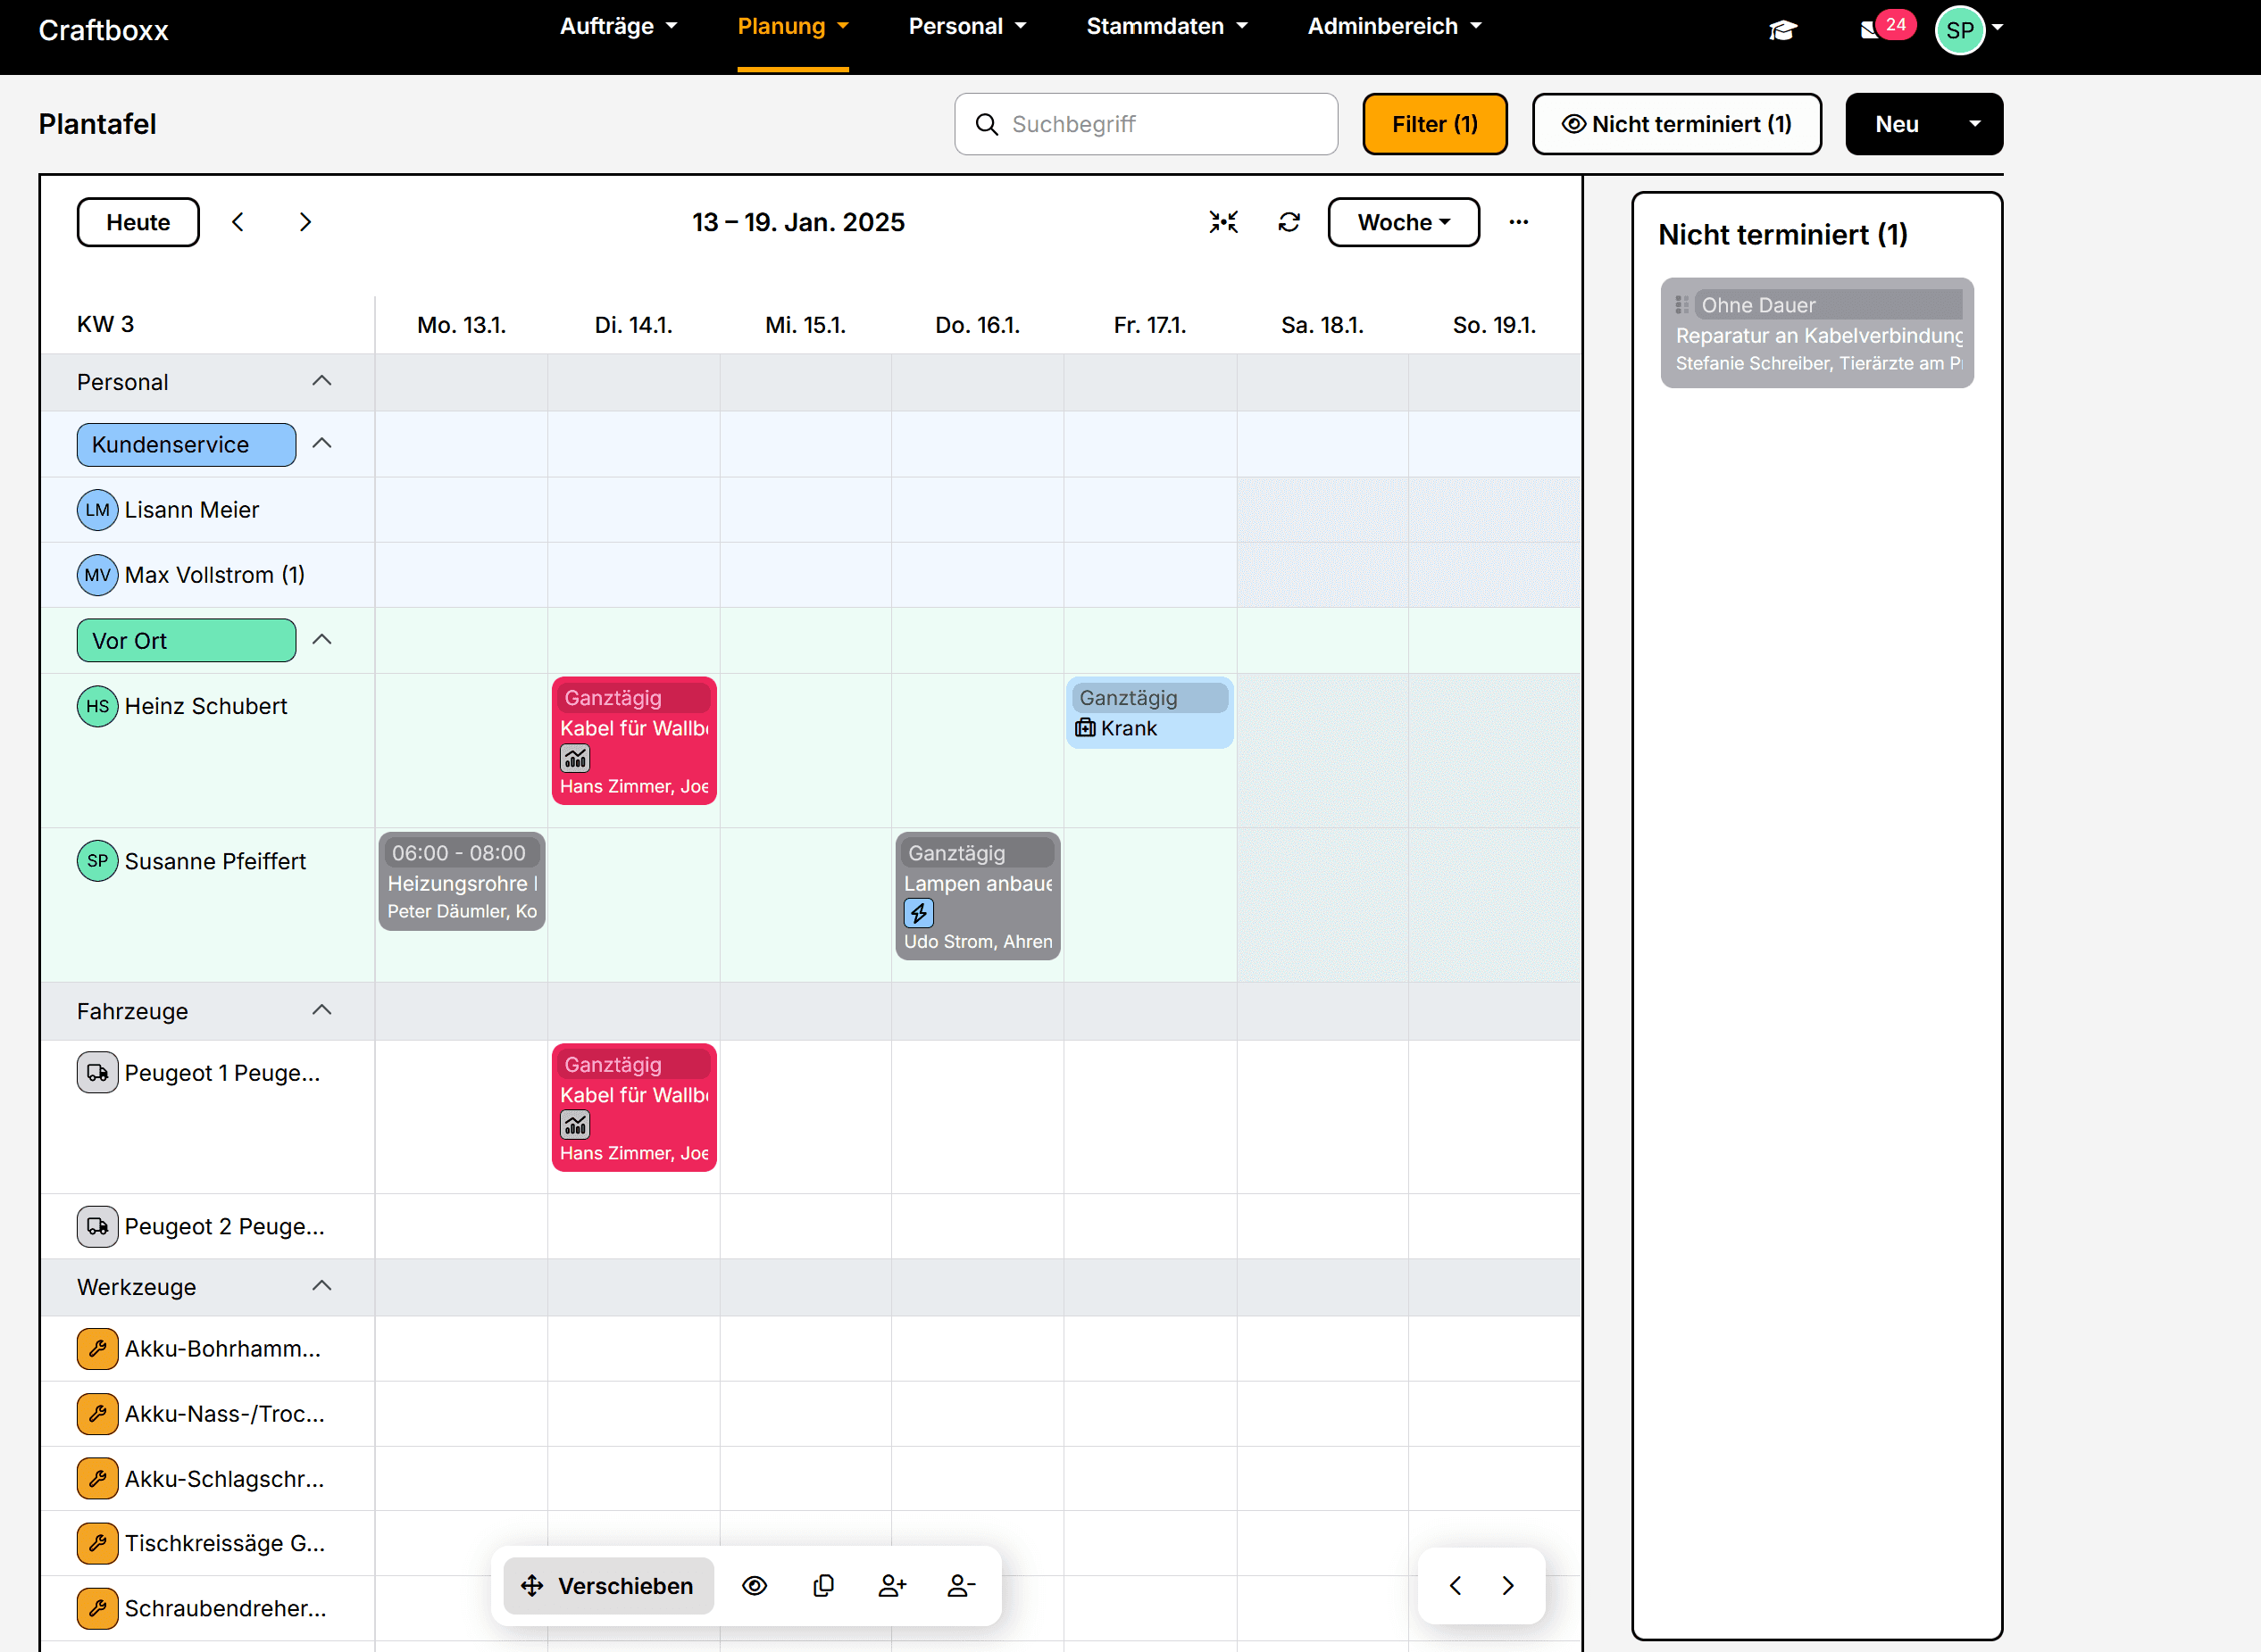Screen dimensions: 2261x1652
Task: Refresh the Plantafel with the sync icon
Action: pos(1289,222)
